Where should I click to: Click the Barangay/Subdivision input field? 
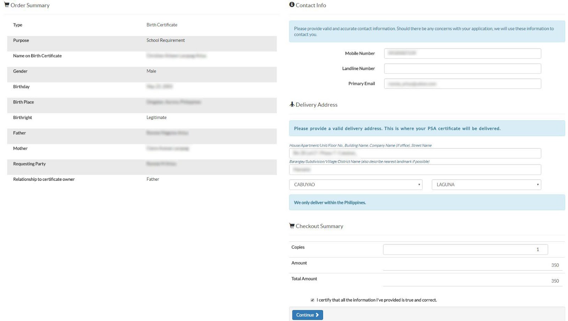point(415,169)
